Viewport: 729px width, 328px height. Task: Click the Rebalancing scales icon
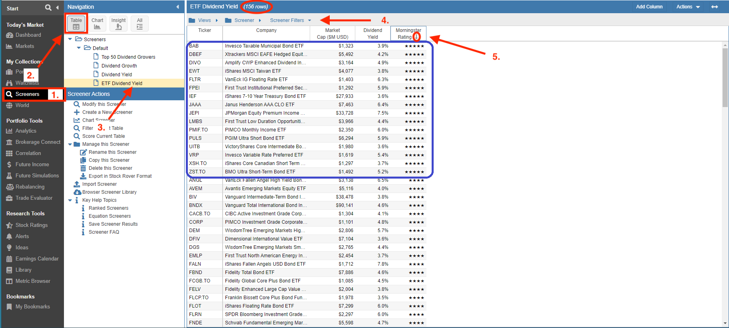point(10,187)
